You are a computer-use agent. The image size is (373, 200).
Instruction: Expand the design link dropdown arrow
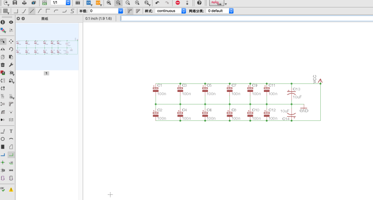[226, 4]
